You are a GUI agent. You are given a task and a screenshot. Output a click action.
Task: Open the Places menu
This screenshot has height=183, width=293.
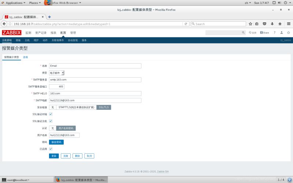pos(35,3)
